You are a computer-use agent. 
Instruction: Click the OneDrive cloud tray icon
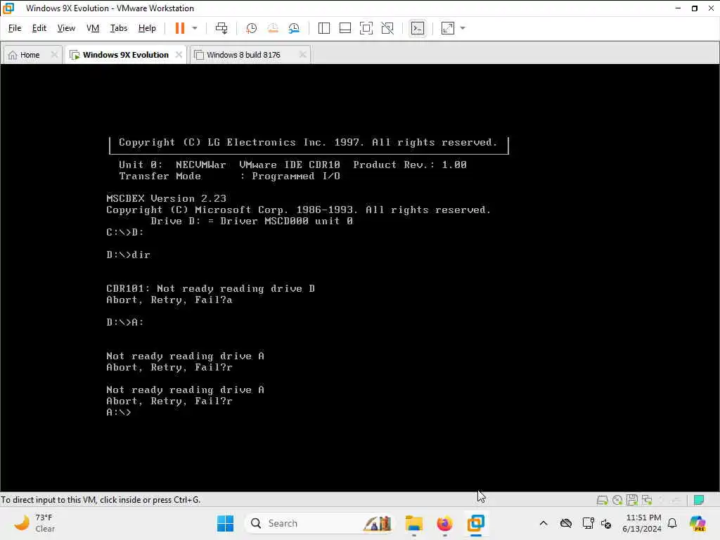tap(566, 523)
